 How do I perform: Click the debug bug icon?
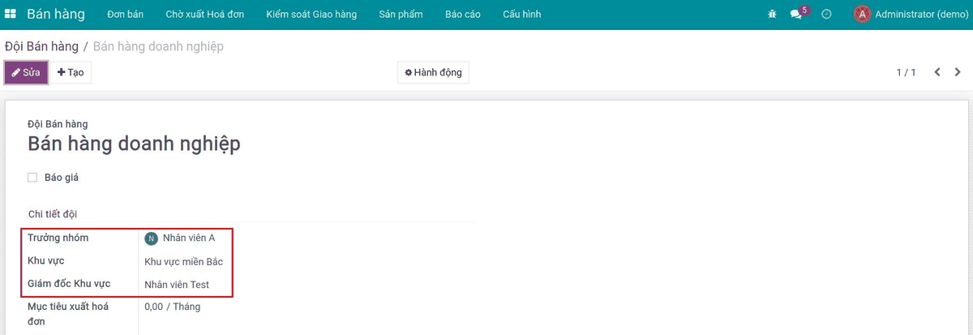772,14
